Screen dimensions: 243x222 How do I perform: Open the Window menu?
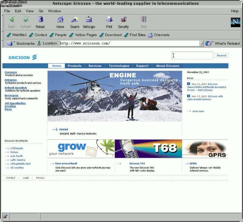54,11
